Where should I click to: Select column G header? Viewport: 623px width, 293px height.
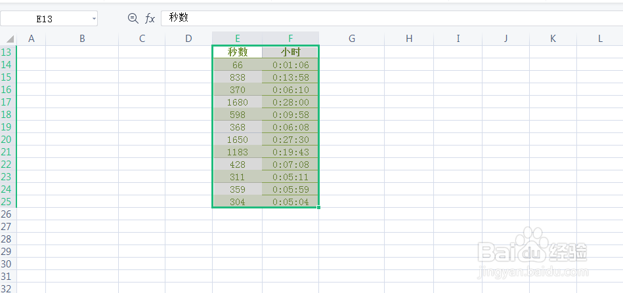352,39
